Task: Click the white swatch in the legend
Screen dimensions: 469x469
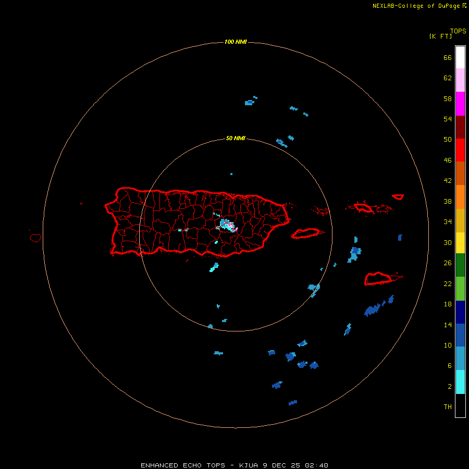Action: point(460,57)
